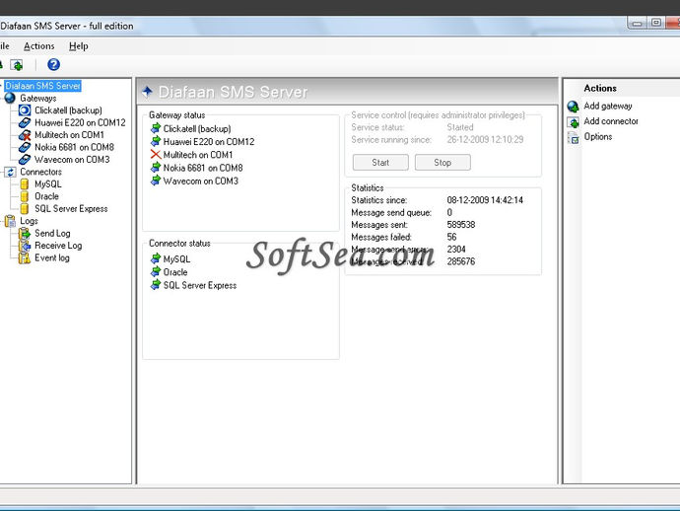Click the Gateways globe icon in tree
Image resolution: width=680 pixels, height=511 pixels.
pos(10,98)
